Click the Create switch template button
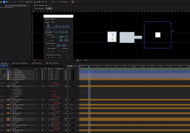Image resolution: width=190 pixels, height=133 pixels. (53, 45)
